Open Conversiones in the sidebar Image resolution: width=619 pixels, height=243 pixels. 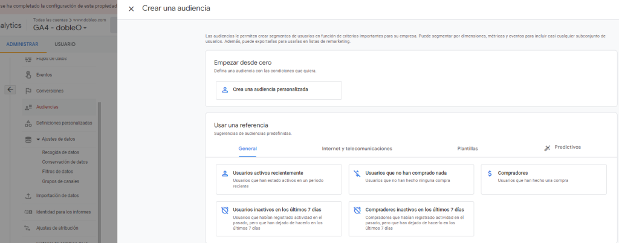coord(50,91)
